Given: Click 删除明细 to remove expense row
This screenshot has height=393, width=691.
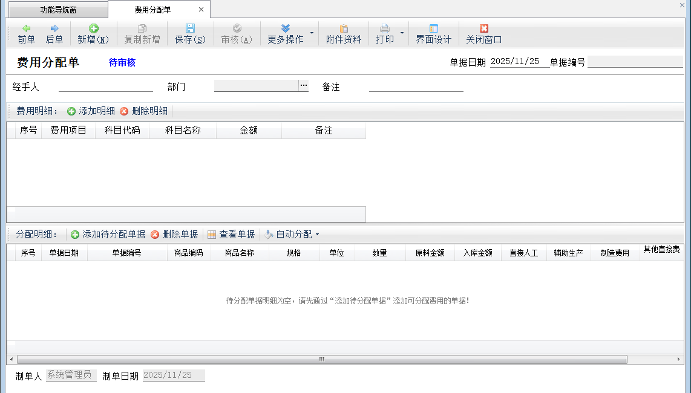Looking at the screenshot, I should 144,111.
